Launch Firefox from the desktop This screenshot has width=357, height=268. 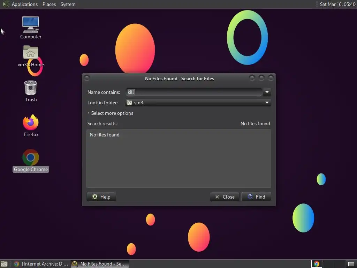tap(31, 125)
